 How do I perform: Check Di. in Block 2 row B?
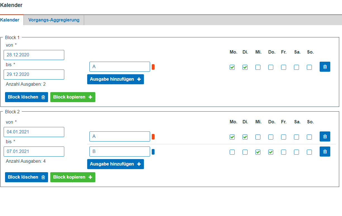[x=245, y=152]
